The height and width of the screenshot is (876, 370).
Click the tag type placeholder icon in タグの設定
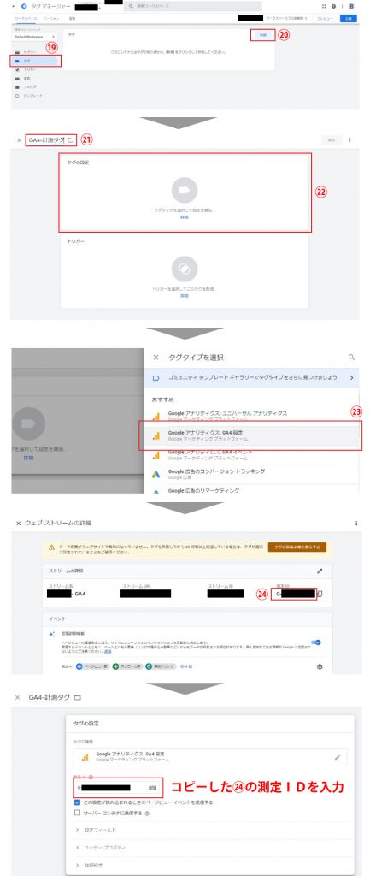(185, 191)
